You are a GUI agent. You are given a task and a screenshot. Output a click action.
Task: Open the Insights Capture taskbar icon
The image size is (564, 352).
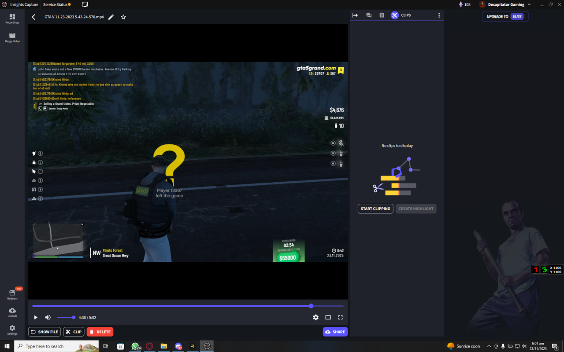tap(207, 346)
